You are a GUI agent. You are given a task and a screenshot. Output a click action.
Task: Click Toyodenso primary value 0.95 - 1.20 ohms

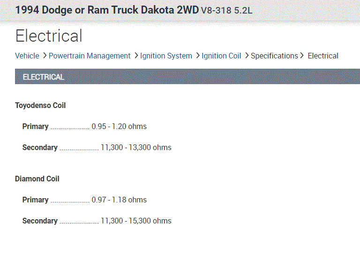[x=119, y=126]
